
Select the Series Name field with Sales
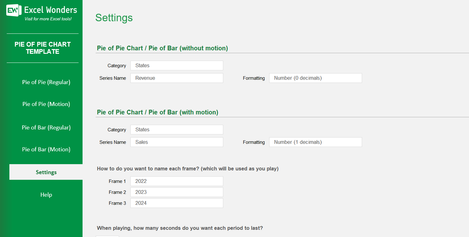[x=177, y=142]
